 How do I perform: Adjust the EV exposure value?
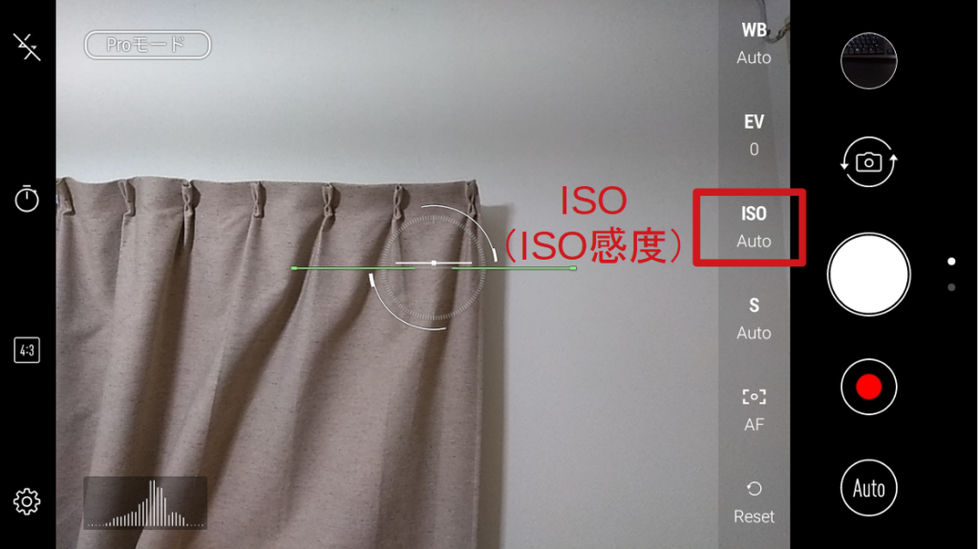point(754,135)
